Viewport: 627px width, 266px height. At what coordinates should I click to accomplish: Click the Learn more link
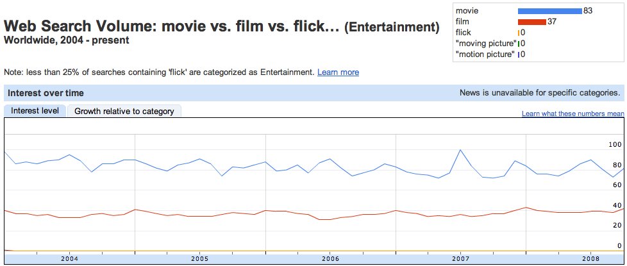pyautogui.click(x=338, y=72)
